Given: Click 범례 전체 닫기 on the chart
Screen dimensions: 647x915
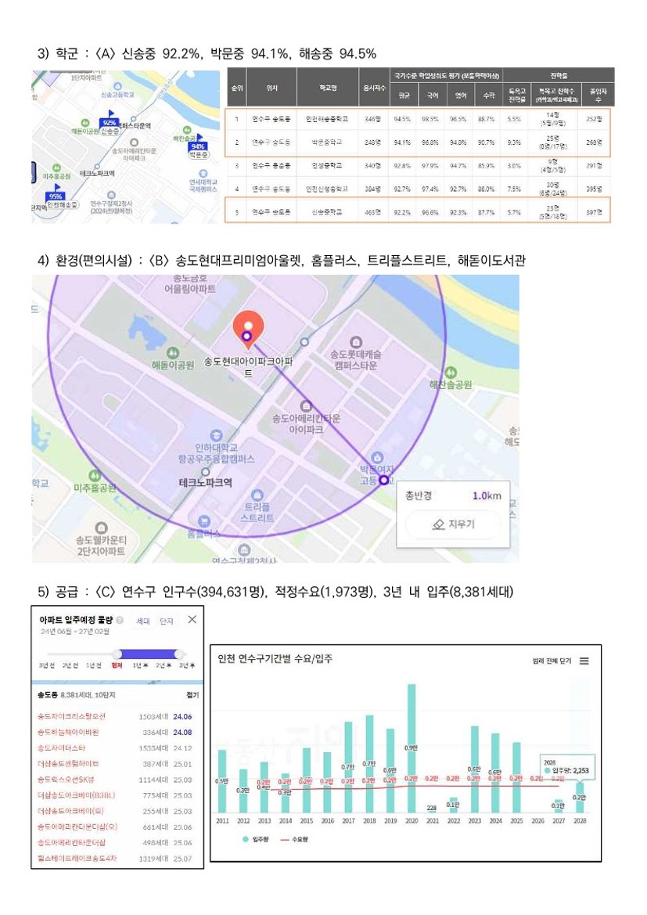Looking at the screenshot, I should pos(552,661).
